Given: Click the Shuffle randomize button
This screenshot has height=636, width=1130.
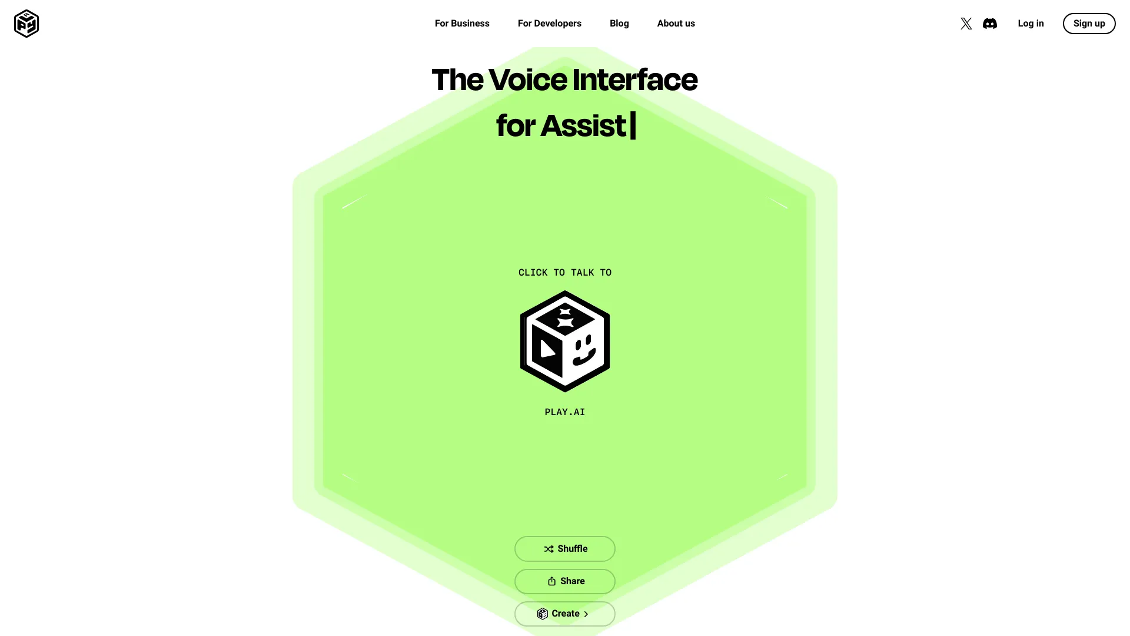Looking at the screenshot, I should (565, 548).
